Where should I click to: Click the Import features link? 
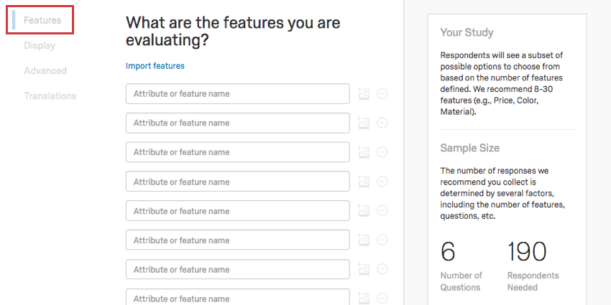[x=155, y=66]
